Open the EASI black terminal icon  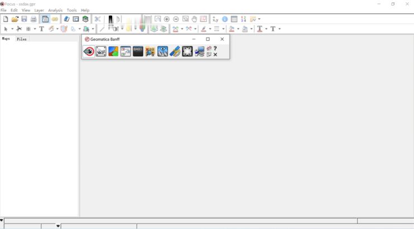tap(138, 52)
